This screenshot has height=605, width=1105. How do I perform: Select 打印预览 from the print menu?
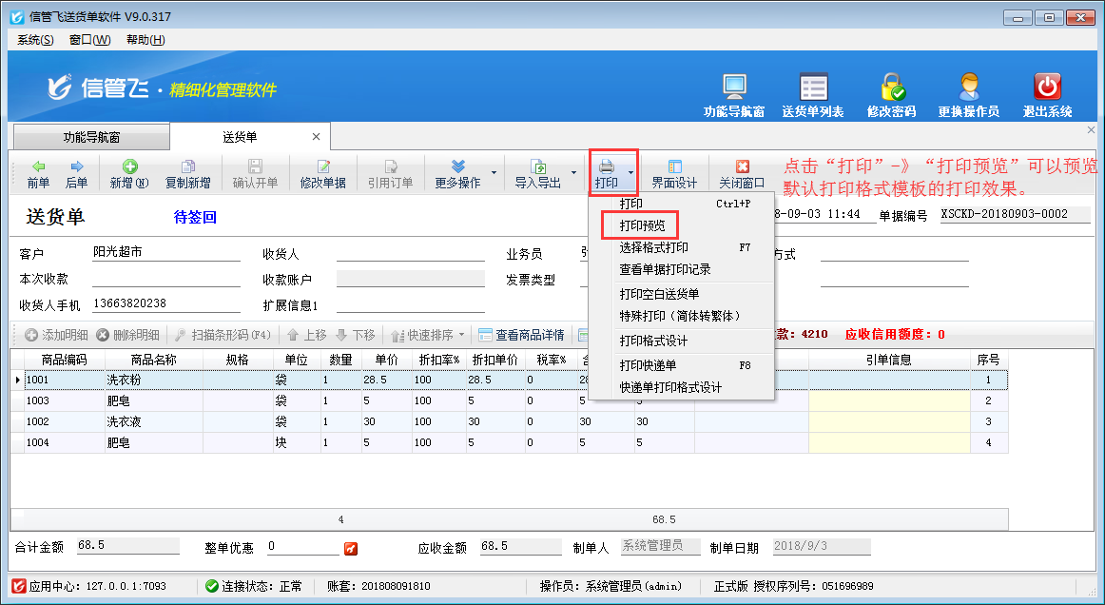click(640, 224)
